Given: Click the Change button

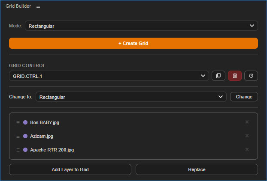Looking at the screenshot, I should (x=244, y=97).
